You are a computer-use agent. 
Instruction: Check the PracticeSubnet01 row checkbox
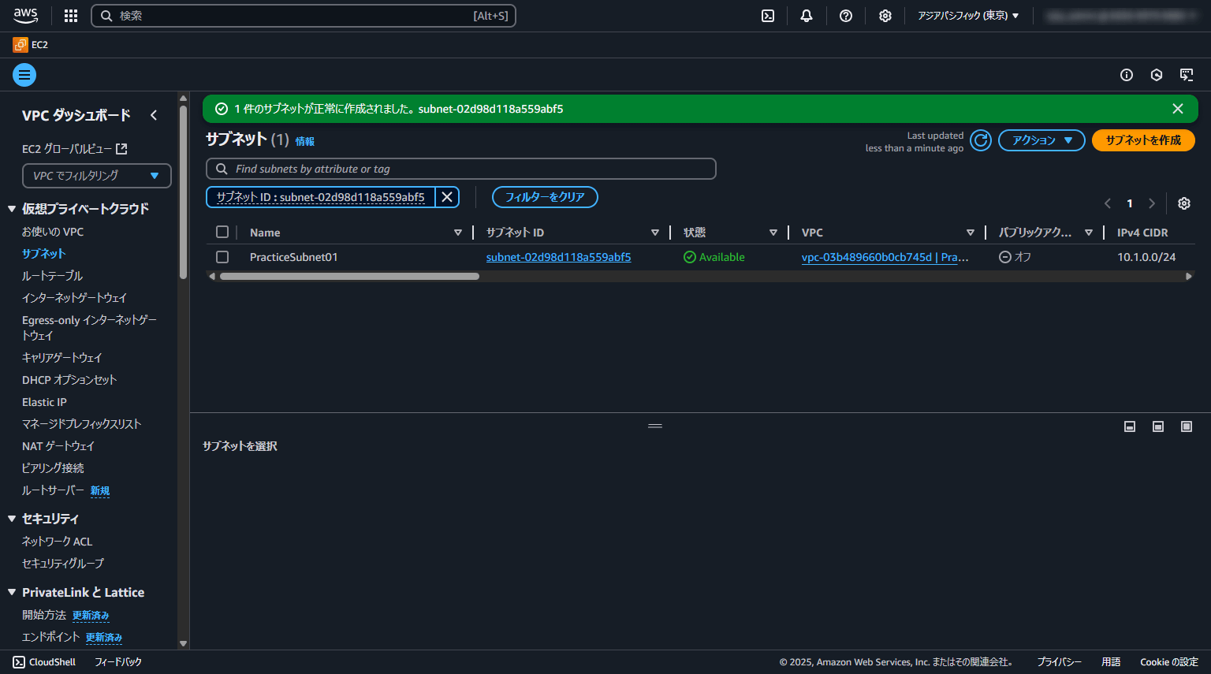(x=222, y=257)
